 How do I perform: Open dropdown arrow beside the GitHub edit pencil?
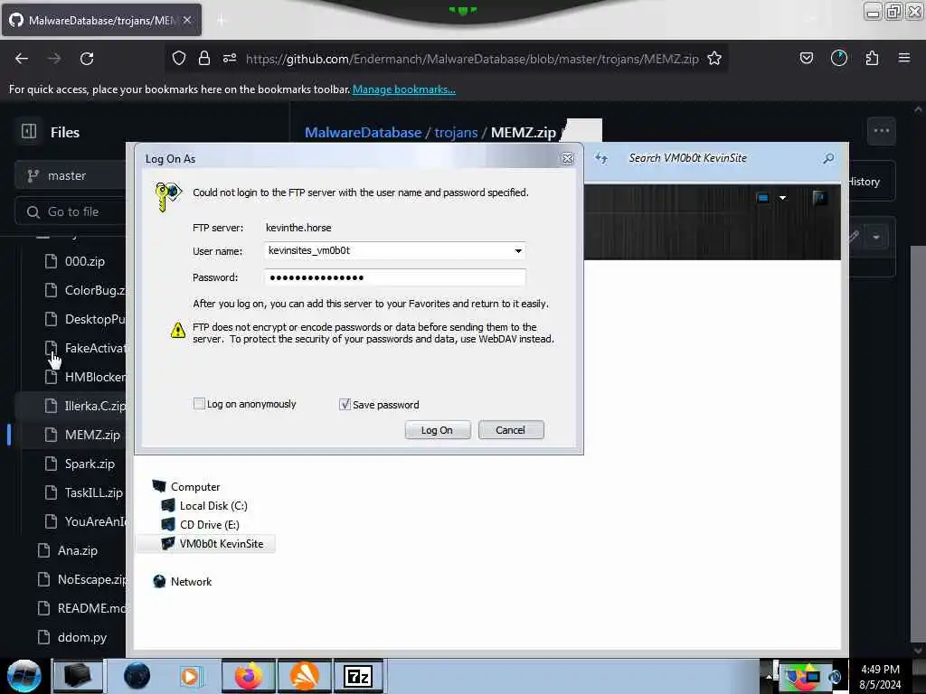[x=876, y=238]
